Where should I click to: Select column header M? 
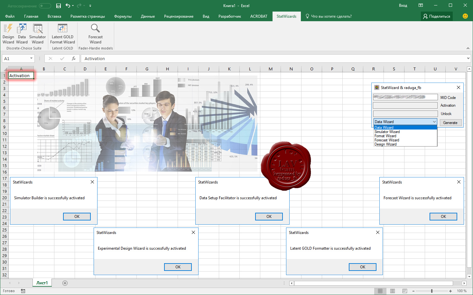[270, 69]
